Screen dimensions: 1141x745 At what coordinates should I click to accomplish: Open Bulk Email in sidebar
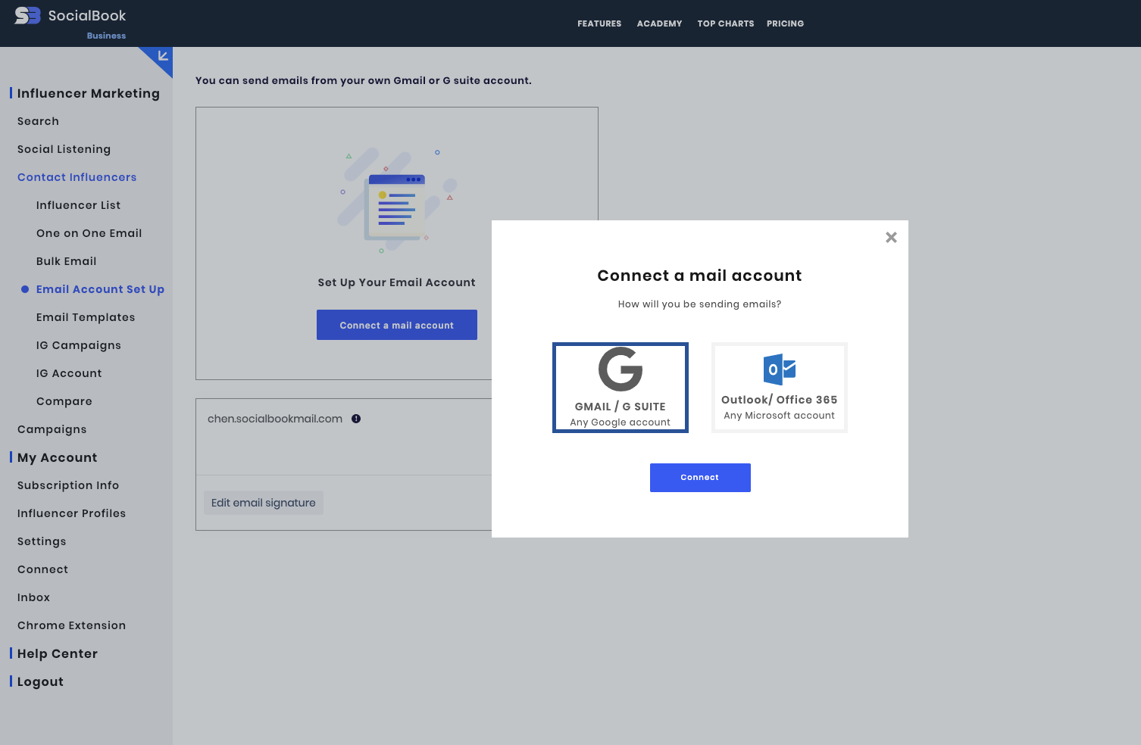[x=66, y=261]
